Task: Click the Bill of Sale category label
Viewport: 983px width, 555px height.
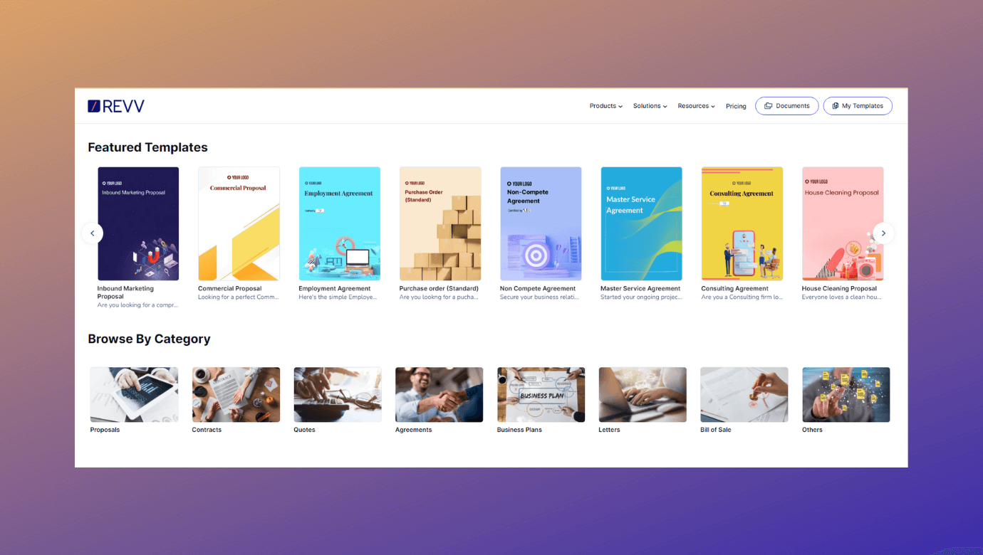Action: 716,430
